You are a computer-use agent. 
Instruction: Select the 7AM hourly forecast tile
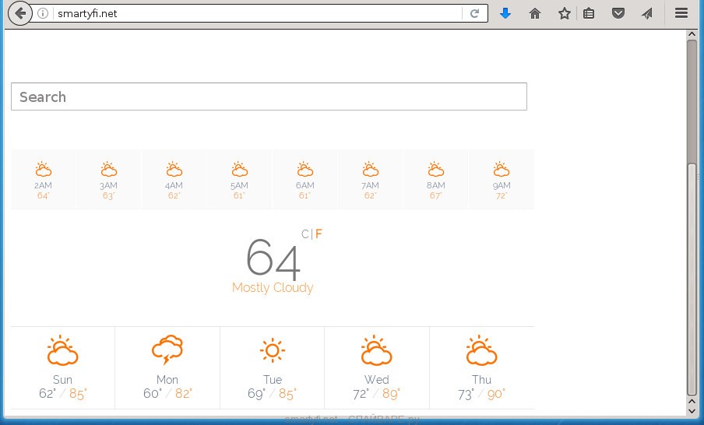tap(371, 180)
